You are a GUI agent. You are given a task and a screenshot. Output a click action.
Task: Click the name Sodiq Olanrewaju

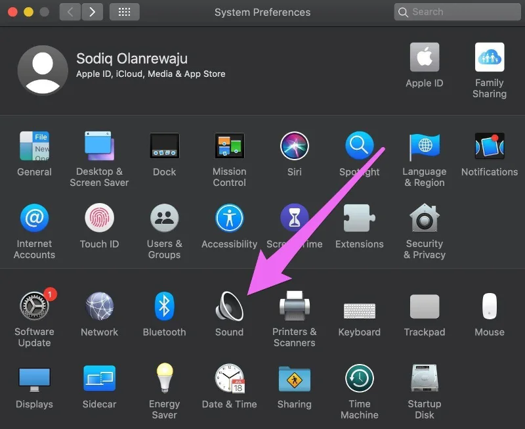(132, 59)
